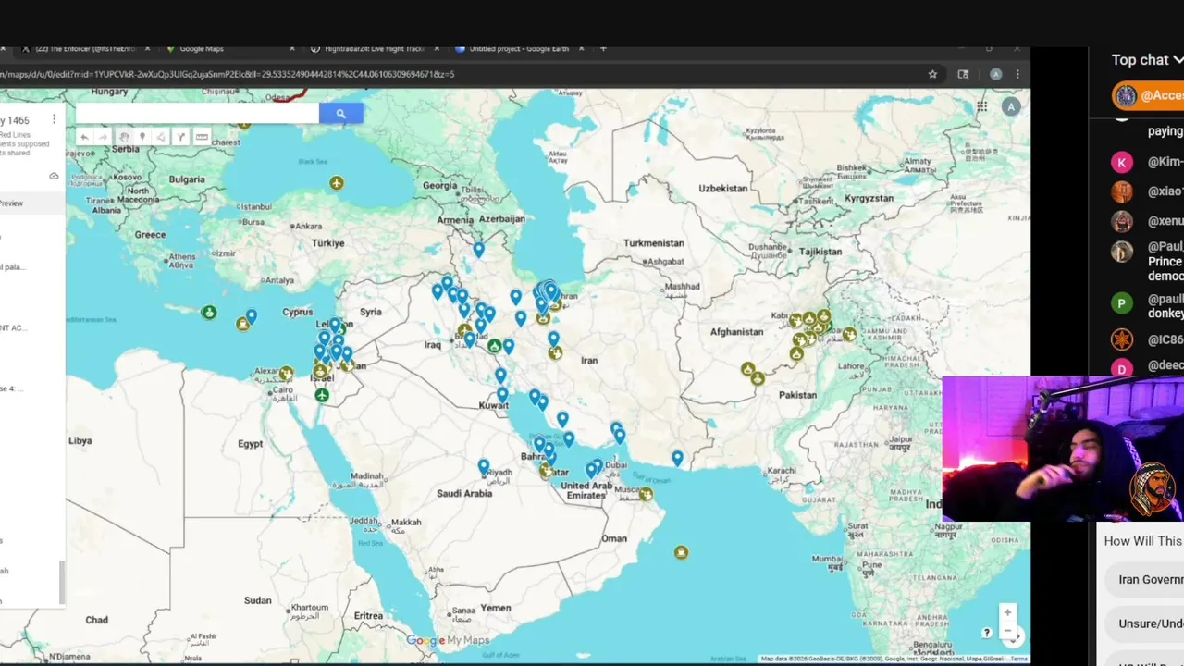This screenshot has height=666, width=1184.
Task: Open @Paul_ chat user avatar
Action: point(1122,252)
